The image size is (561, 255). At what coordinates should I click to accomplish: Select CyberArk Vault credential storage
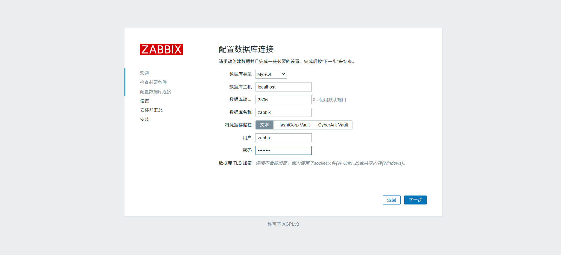pyautogui.click(x=333, y=125)
